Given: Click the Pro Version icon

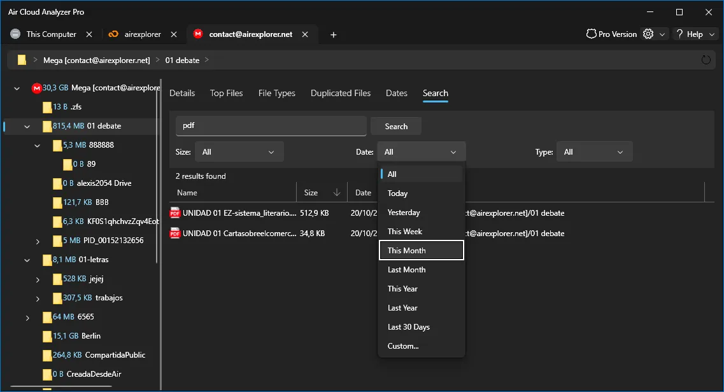Looking at the screenshot, I should click(591, 34).
